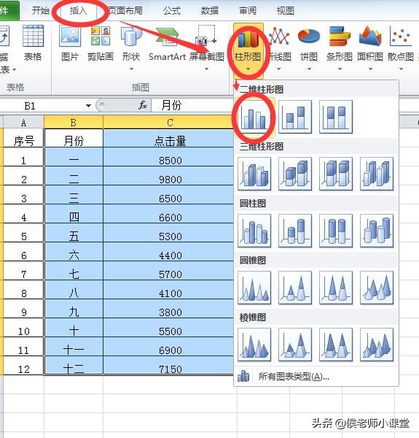Open the 饼图 pie chart menu

pyautogui.click(x=309, y=47)
